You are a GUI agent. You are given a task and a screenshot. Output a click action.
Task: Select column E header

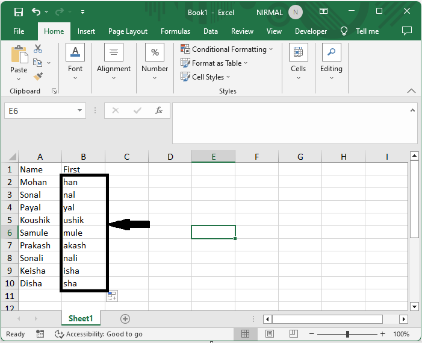(213, 157)
